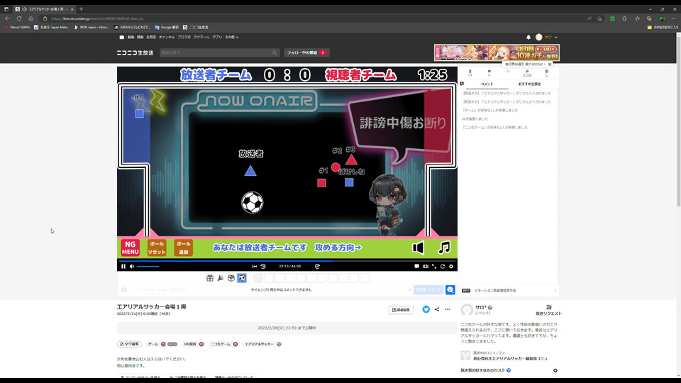The width and height of the screenshot is (681, 383).
Task: Open the share icon next to Twitter
Action: (437, 309)
